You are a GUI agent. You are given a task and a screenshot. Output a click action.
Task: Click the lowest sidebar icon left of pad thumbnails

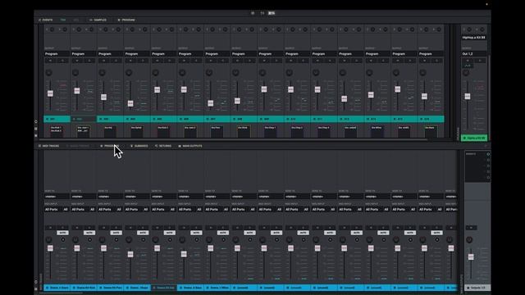36,135
